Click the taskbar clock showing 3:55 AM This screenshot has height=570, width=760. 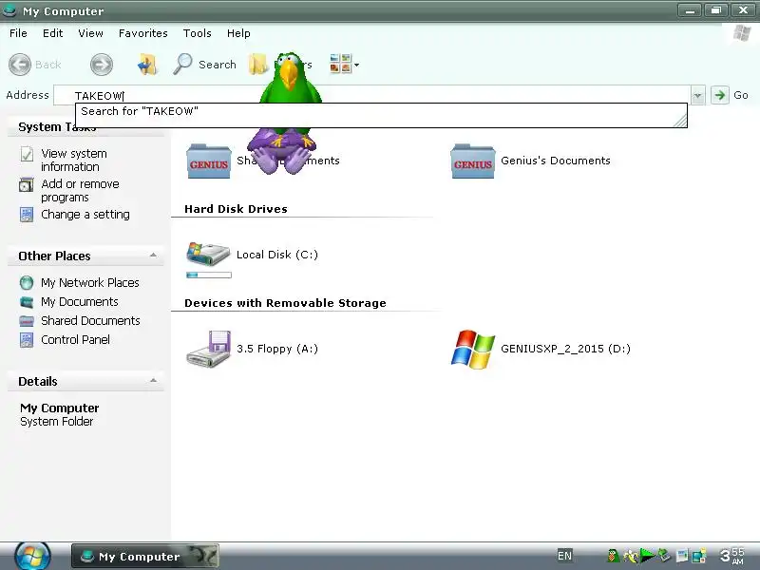(x=731, y=556)
